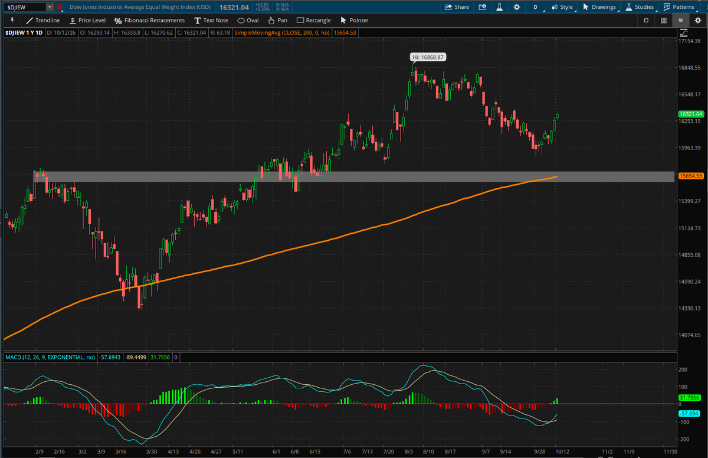Pin the drawing toolbar with the pin icon

pyautogui.click(x=12, y=20)
